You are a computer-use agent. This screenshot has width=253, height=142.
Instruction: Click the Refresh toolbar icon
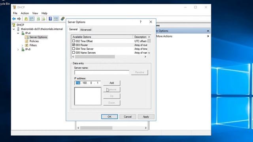pyautogui.click(x=38, y=19)
